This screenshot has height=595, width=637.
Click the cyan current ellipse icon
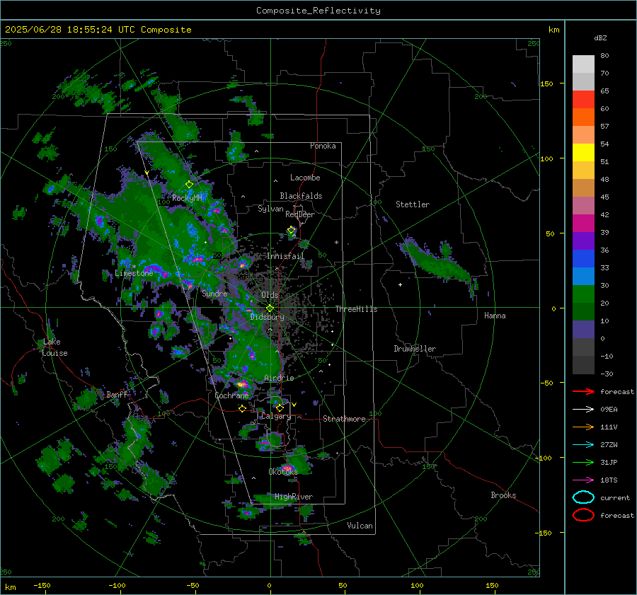tap(583, 497)
